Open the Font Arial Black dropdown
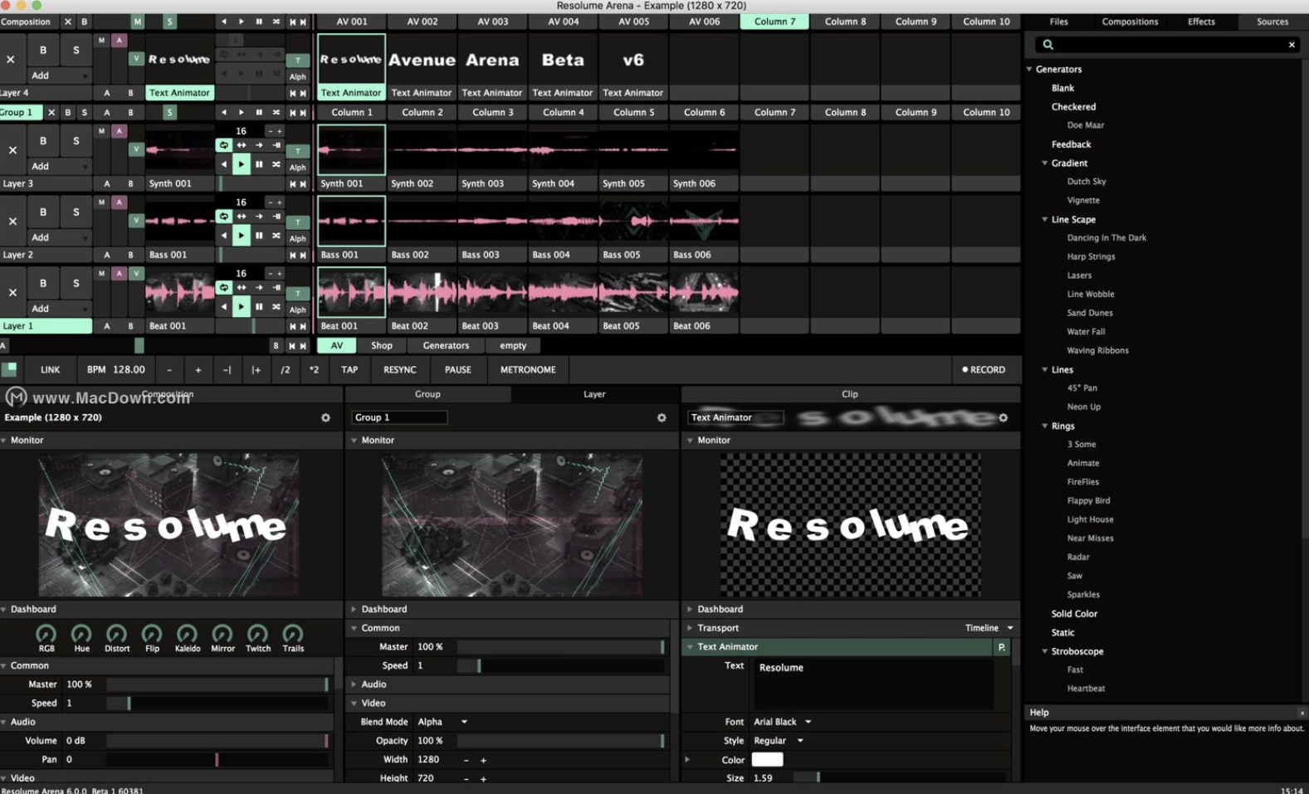1309x794 pixels. click(782, 722)
